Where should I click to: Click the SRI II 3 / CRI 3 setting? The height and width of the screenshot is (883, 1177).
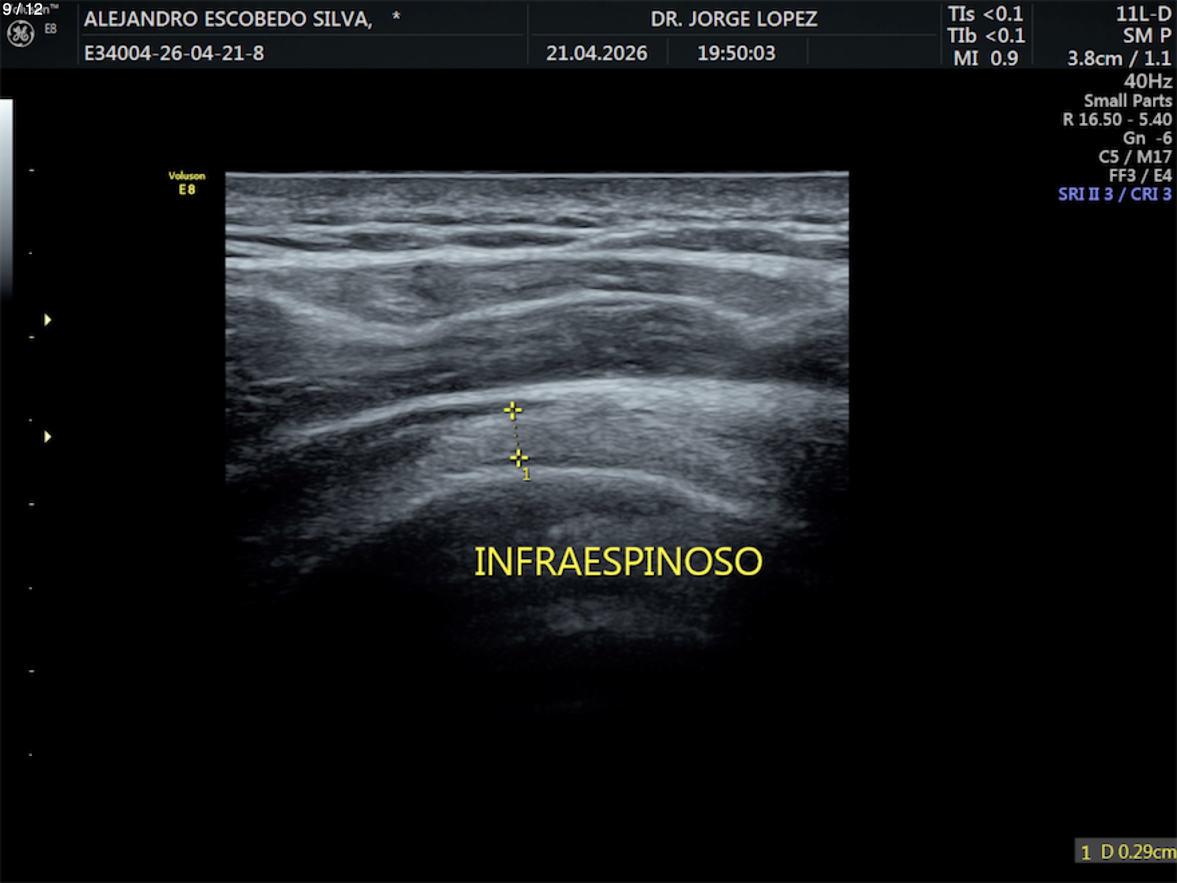(x=1115, y=194)
